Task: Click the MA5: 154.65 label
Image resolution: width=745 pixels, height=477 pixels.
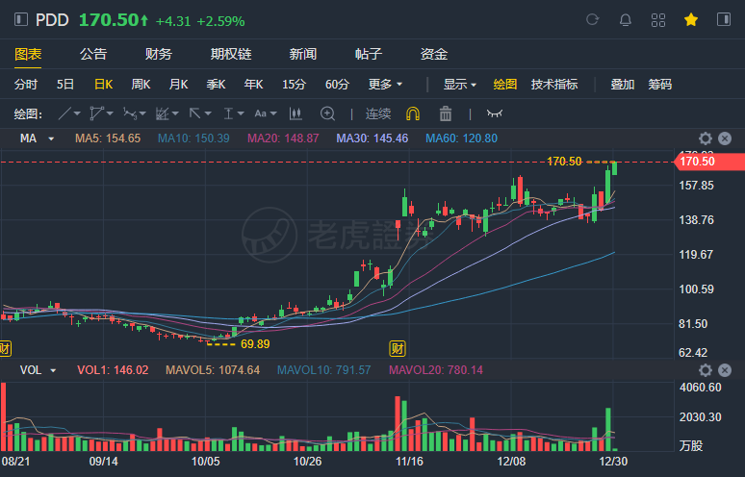Action: pos(108,138)
